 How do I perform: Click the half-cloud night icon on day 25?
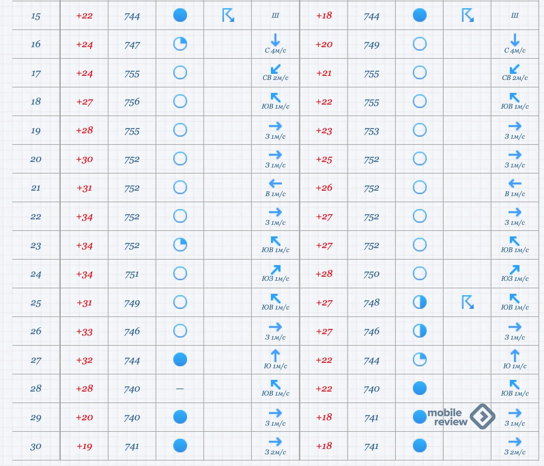420,302
